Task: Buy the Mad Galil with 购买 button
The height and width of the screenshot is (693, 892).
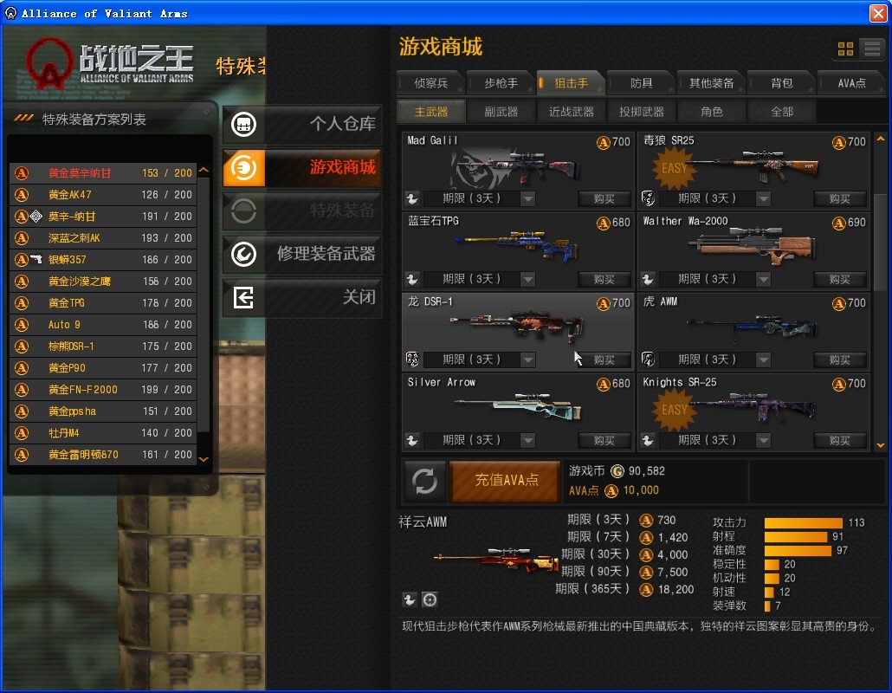Action: (604, 198)
